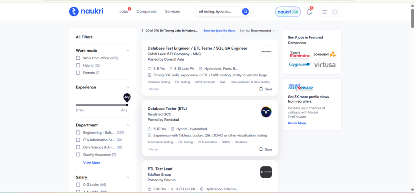The height and width of the screenshot is (193, 415).
Task: Click Randstad GCC company name
Action: point(159,114)
